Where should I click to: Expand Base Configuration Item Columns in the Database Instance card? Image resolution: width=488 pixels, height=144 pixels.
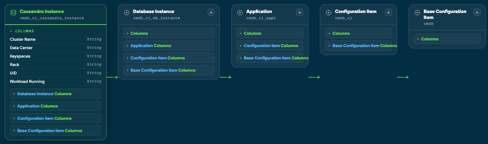point(169,70)
